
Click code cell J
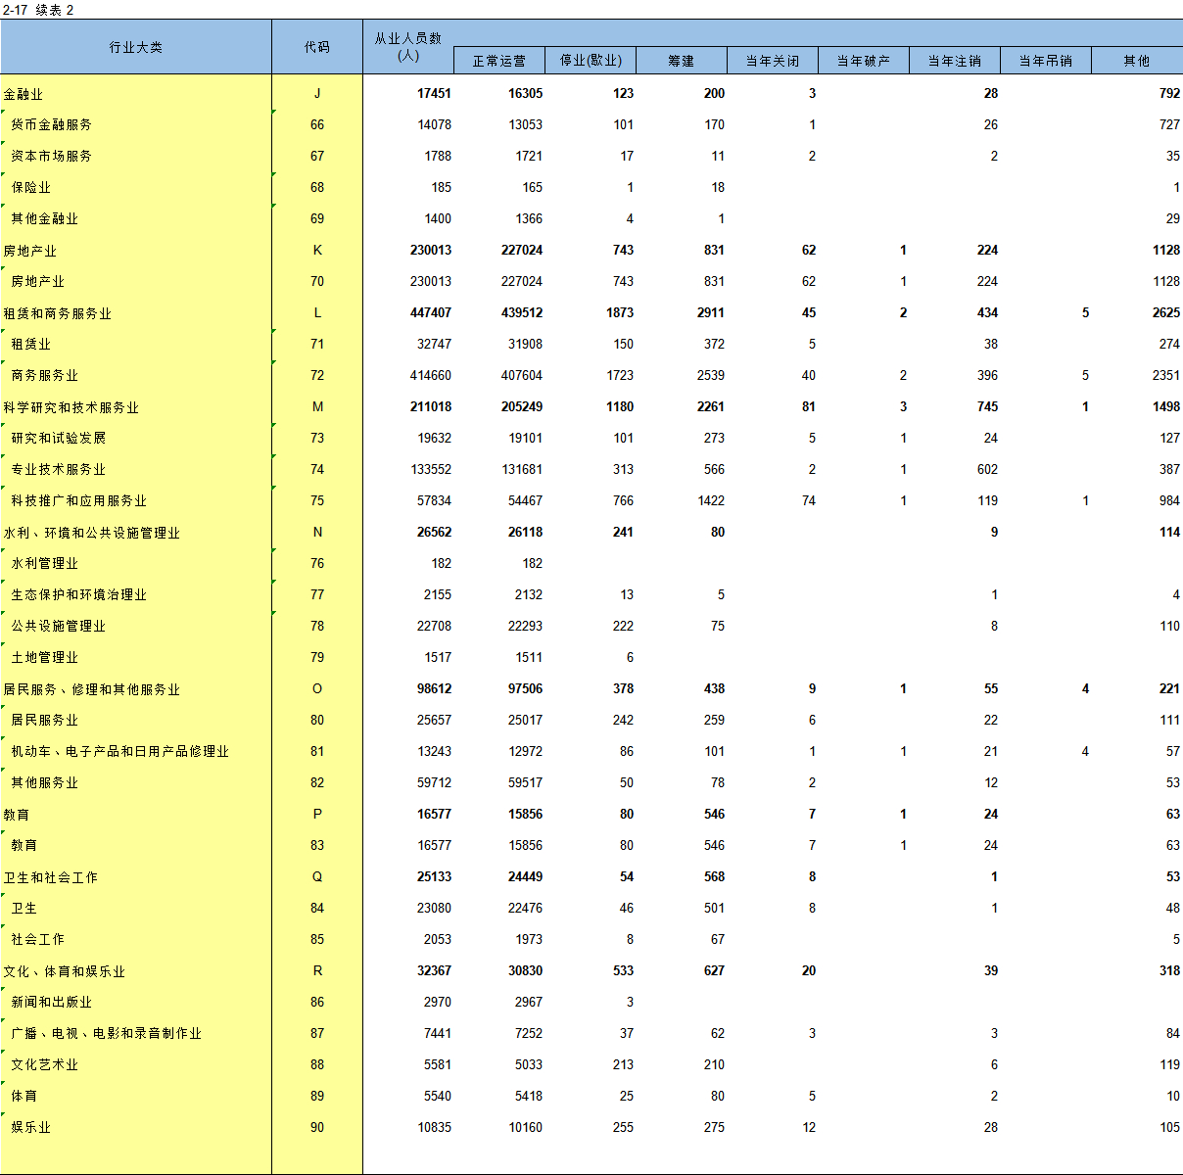(x=317, y=94)
